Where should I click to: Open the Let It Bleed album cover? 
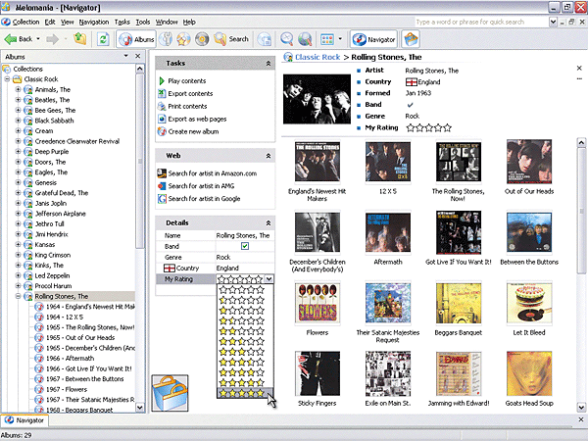tap(529, 303)
